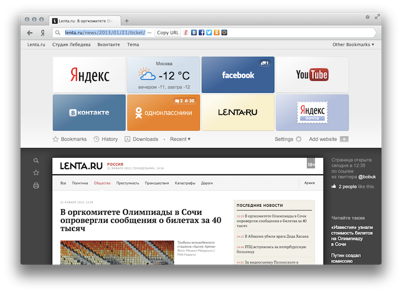Bookmark page with sidebar star icon
This screenshot has height=293, width=402.
(36, 173)
